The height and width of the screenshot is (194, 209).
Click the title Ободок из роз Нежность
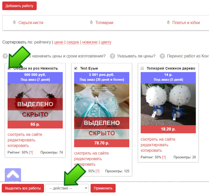(36, 68)
